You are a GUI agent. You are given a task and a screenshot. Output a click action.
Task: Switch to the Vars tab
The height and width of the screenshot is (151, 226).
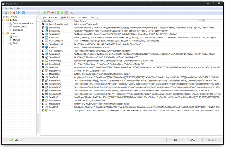(x=73, y=17)
